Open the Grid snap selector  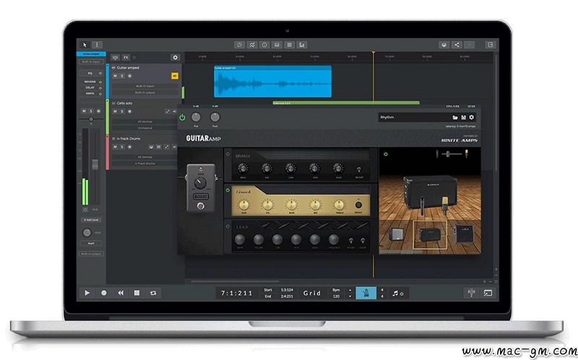312,293
